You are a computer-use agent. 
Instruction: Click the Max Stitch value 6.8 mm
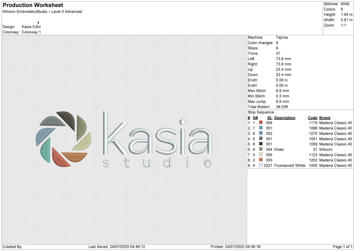(x=282, y=91)
